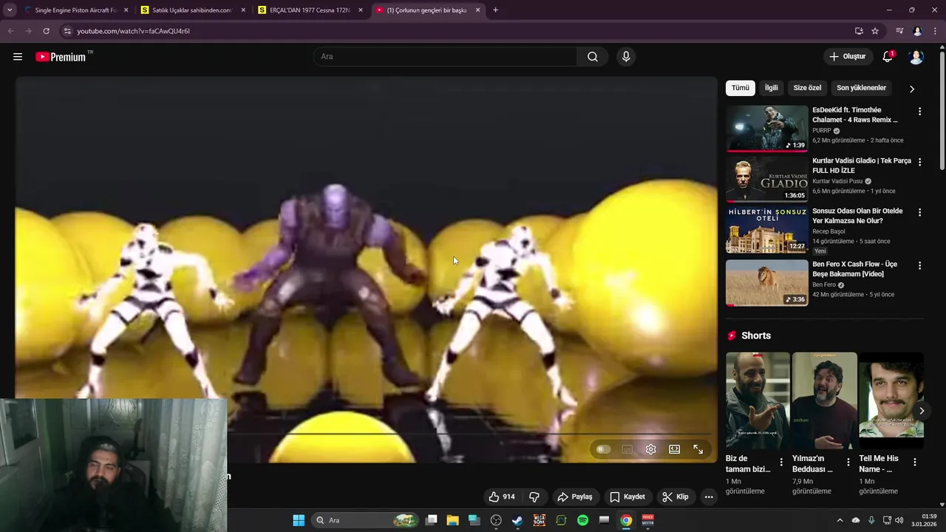
Task: Open Chrome three-dot menu
Action: point(935,31)
